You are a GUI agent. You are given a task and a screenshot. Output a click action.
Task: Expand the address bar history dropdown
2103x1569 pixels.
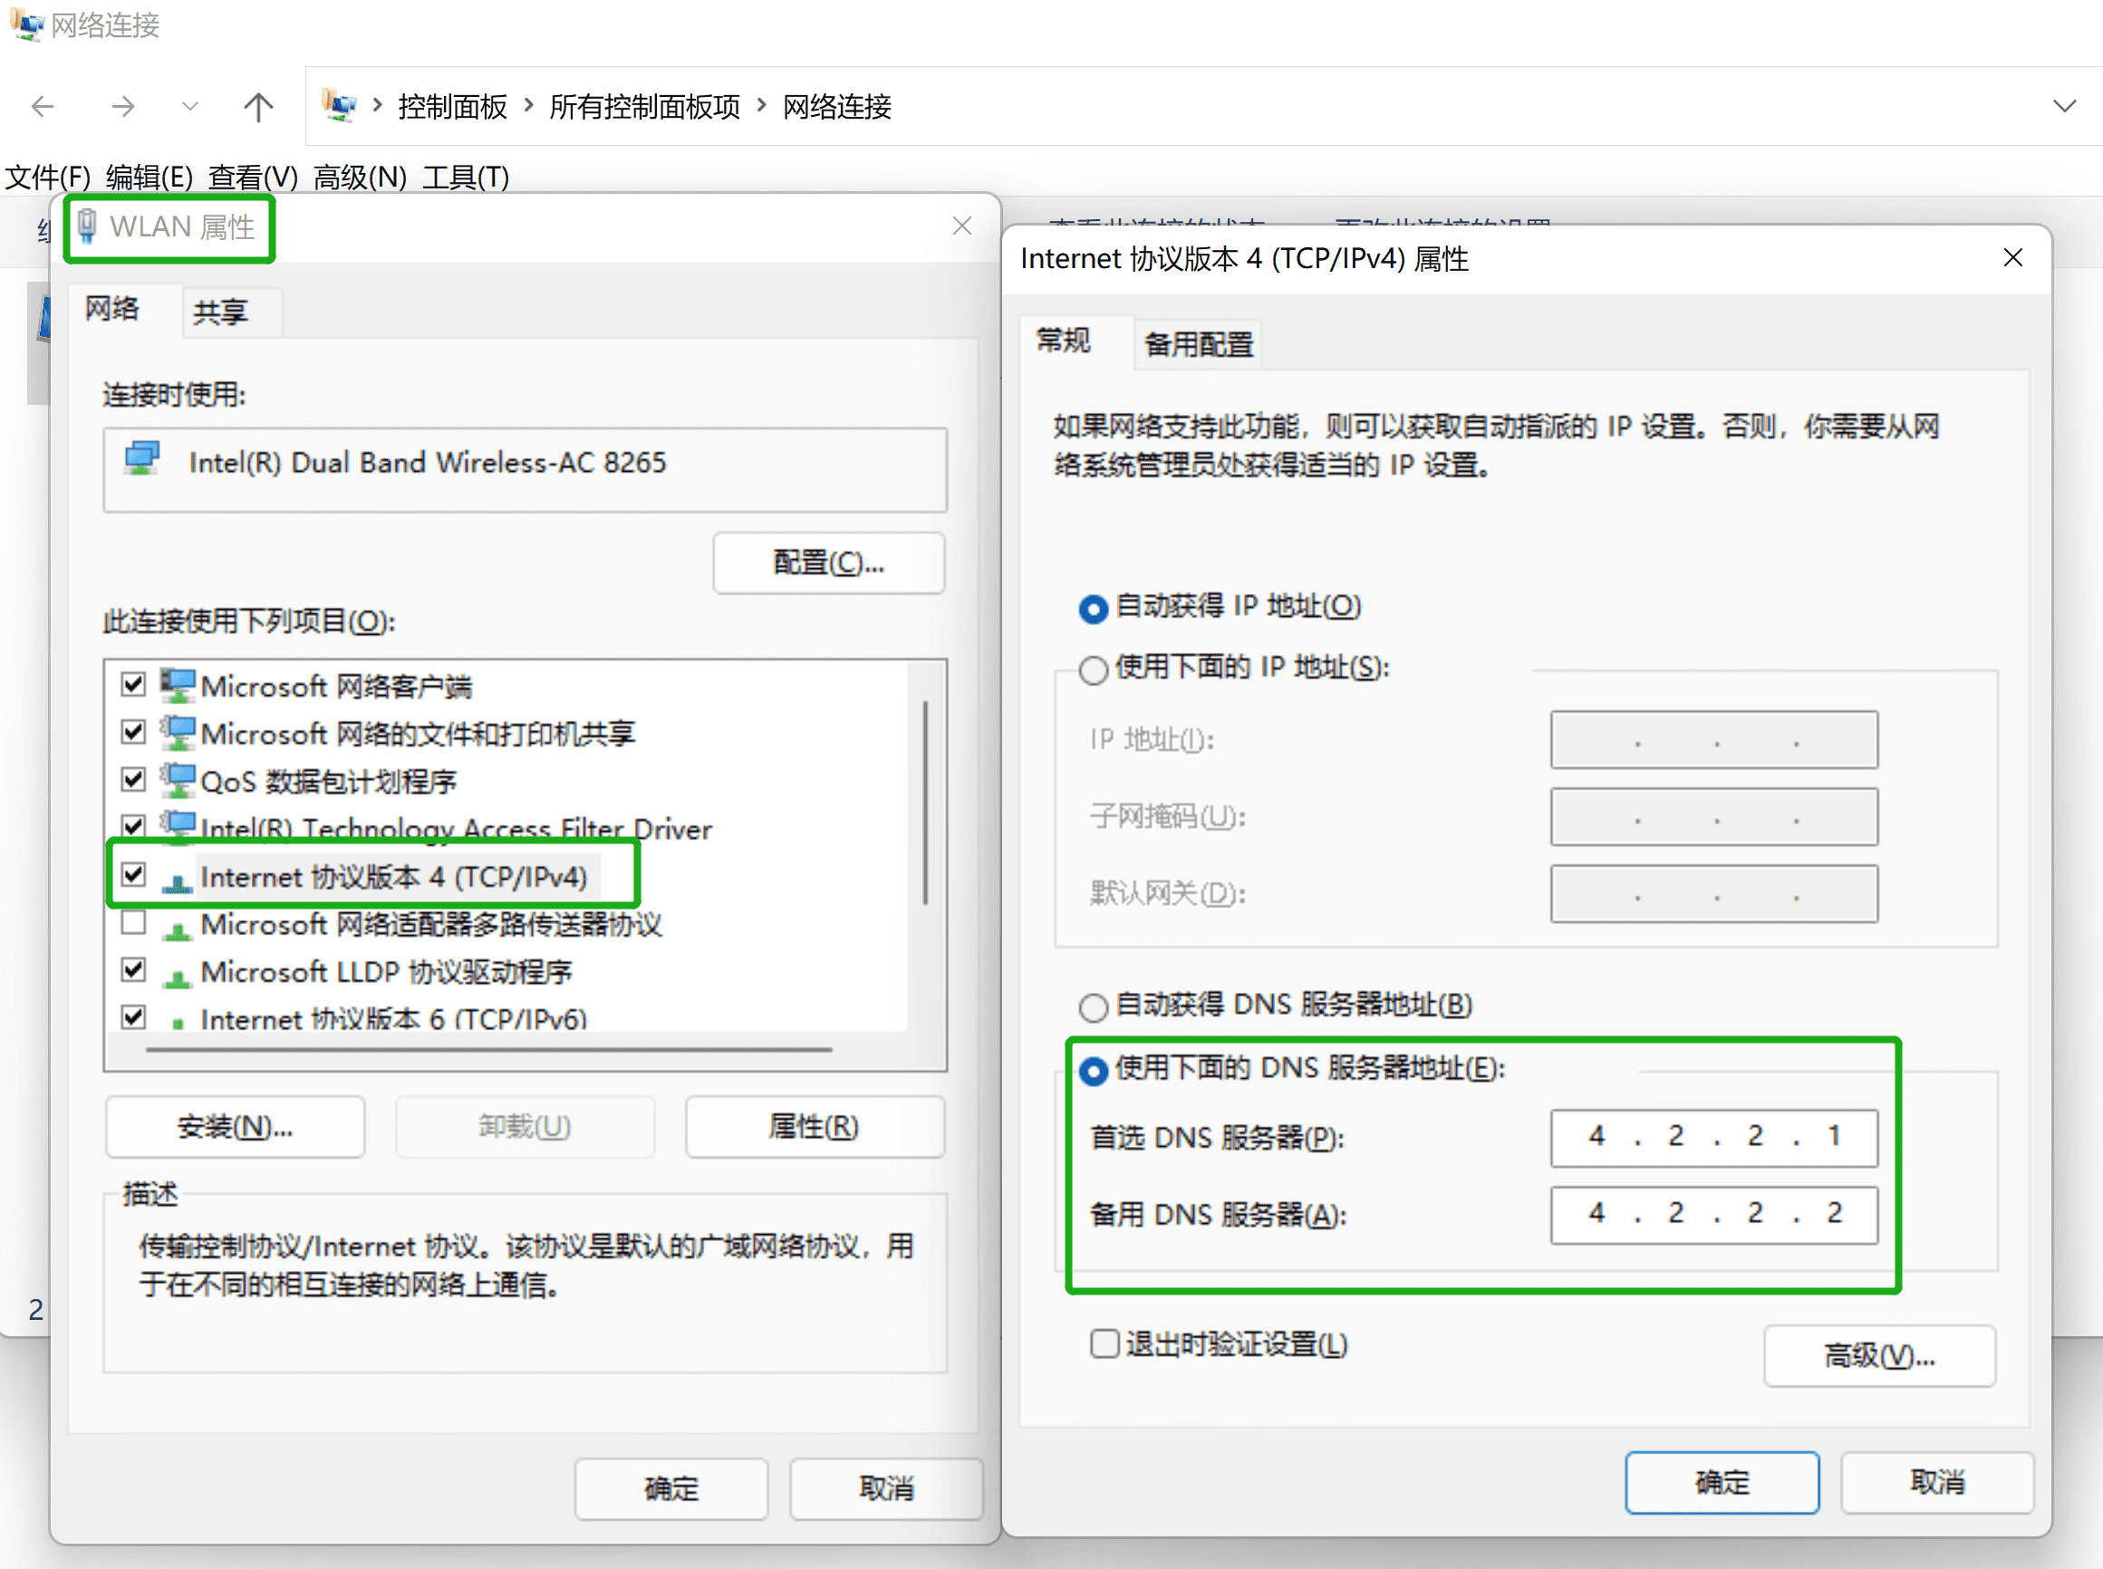[2067, 106]
